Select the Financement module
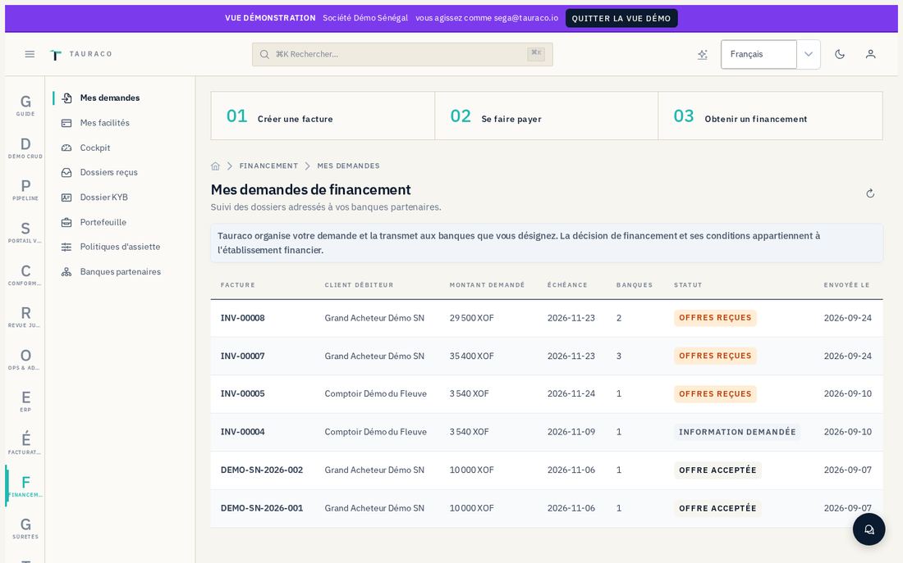Viewport: 903px width, 563px height. [25, 486]
